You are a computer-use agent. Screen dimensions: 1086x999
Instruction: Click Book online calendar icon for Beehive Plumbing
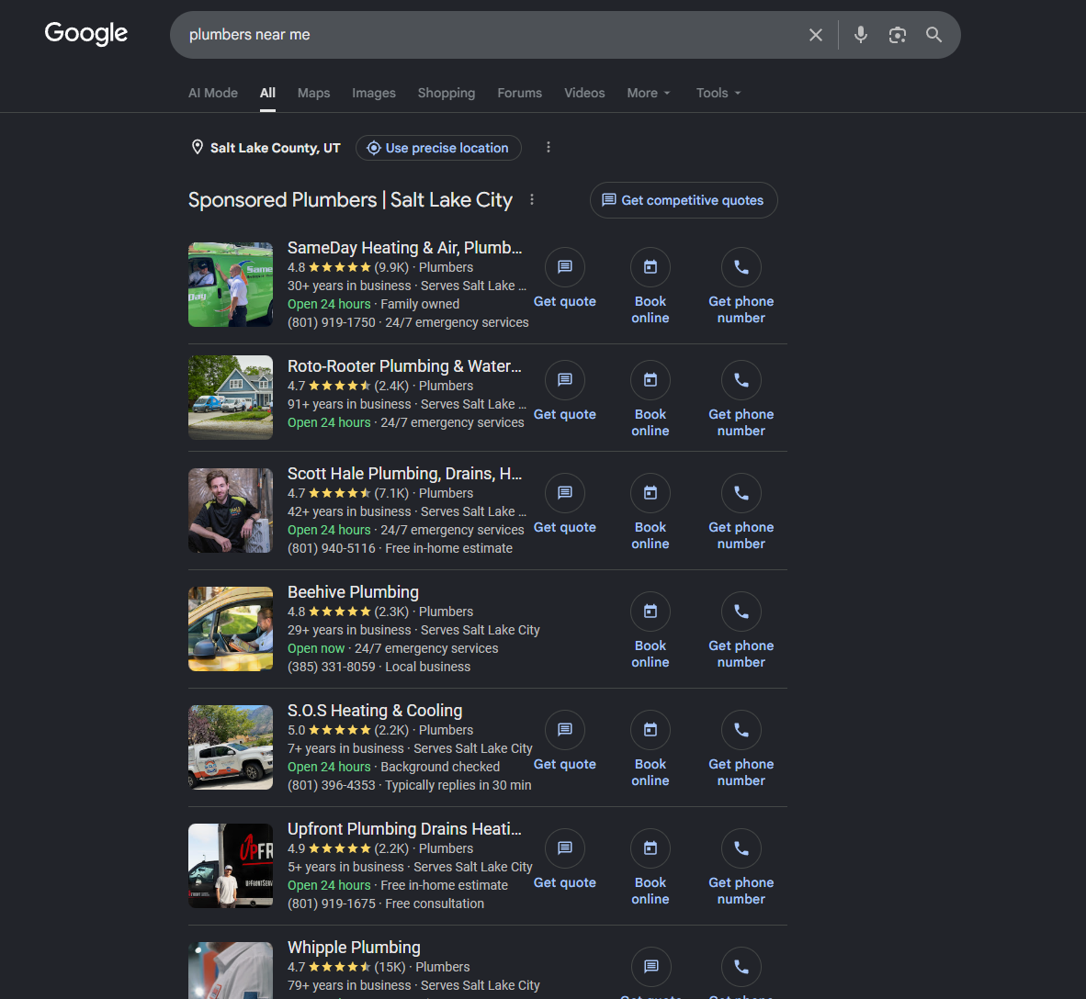(x=650, y=612)
